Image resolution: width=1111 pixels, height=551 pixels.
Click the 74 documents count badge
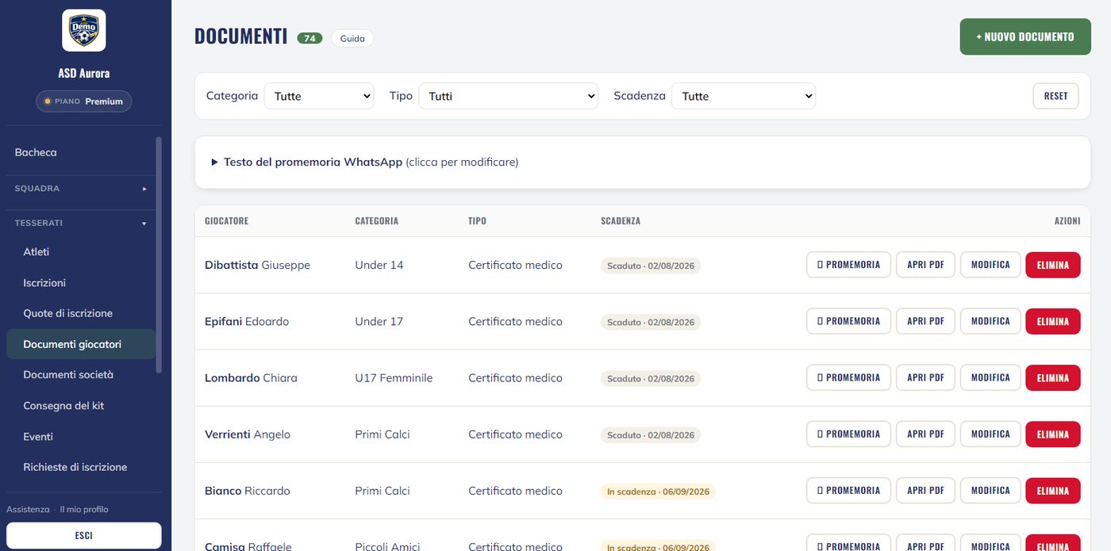(x=309, y=38)
